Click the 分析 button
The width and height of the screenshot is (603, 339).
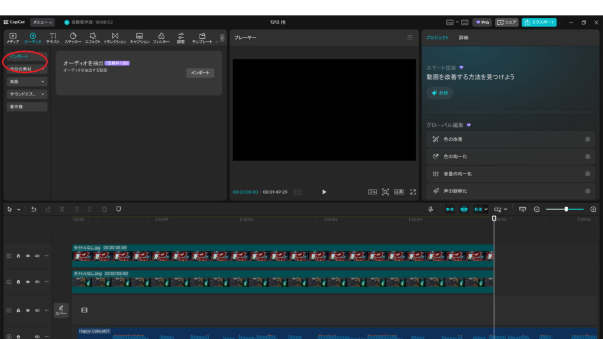(x=439, y=93)
